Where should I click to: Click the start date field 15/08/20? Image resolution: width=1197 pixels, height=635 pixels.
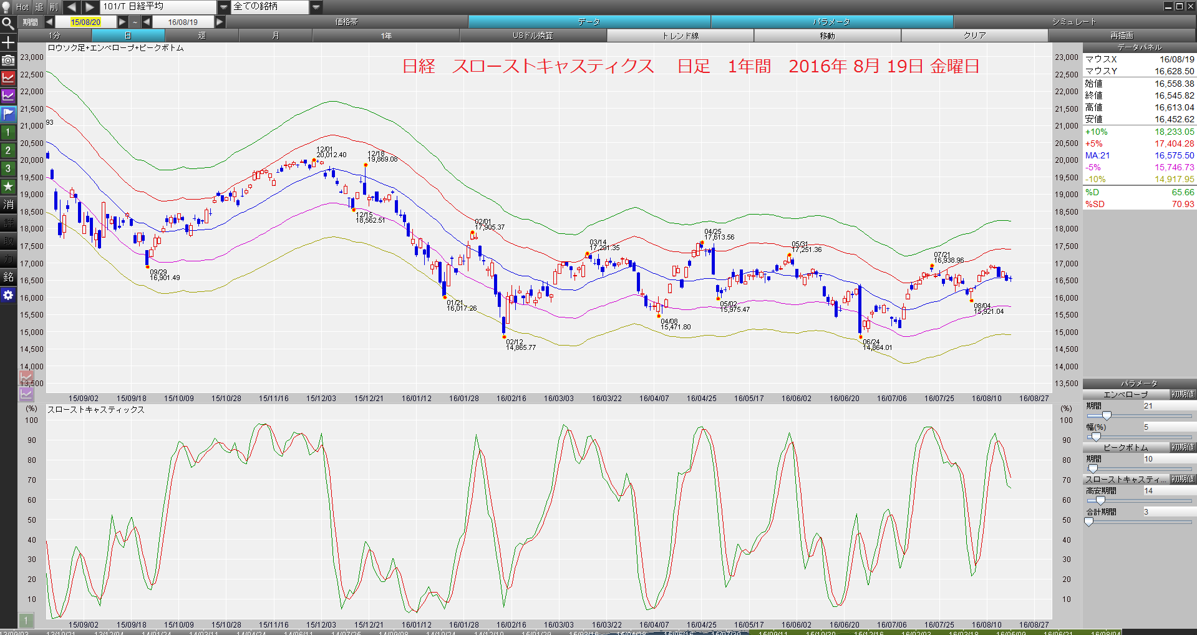[x=85, y=22]
